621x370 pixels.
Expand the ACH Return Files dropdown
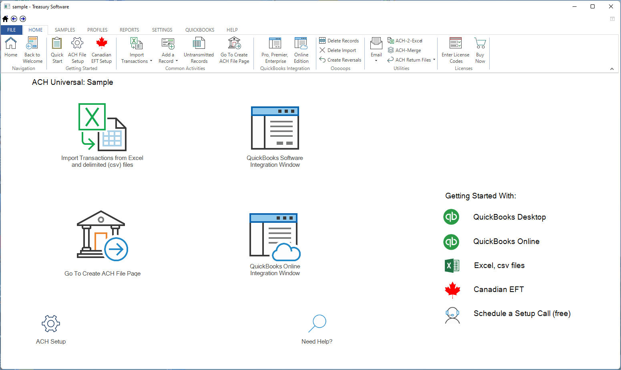[x=434, y=60]
